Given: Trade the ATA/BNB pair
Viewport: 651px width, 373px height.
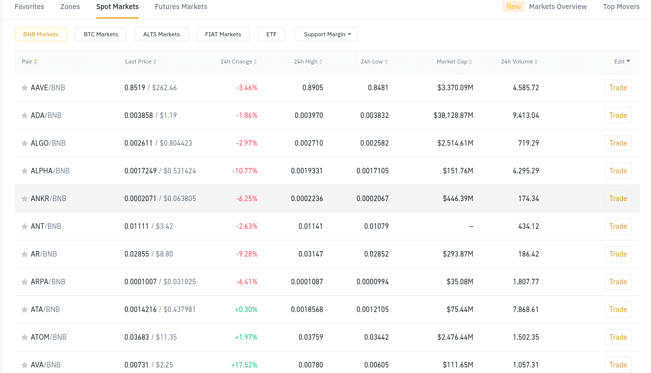Looking at the screenshot, I should (618, 309).
